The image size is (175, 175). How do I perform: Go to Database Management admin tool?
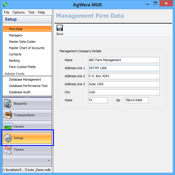[x=25, y=79]
